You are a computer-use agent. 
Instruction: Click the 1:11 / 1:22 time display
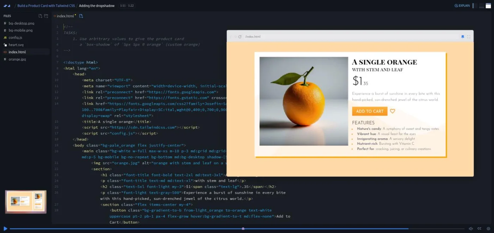click(127, 6)
